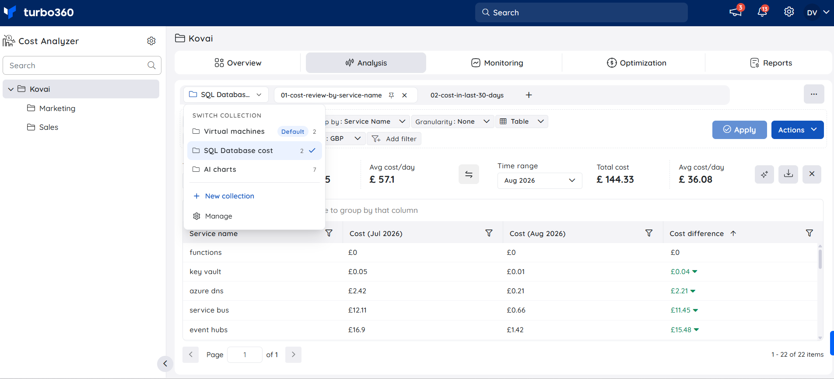Select the azure dns service row
Image resolution: width=834 pixels, height=379 pixels.
tap(500, 291)
